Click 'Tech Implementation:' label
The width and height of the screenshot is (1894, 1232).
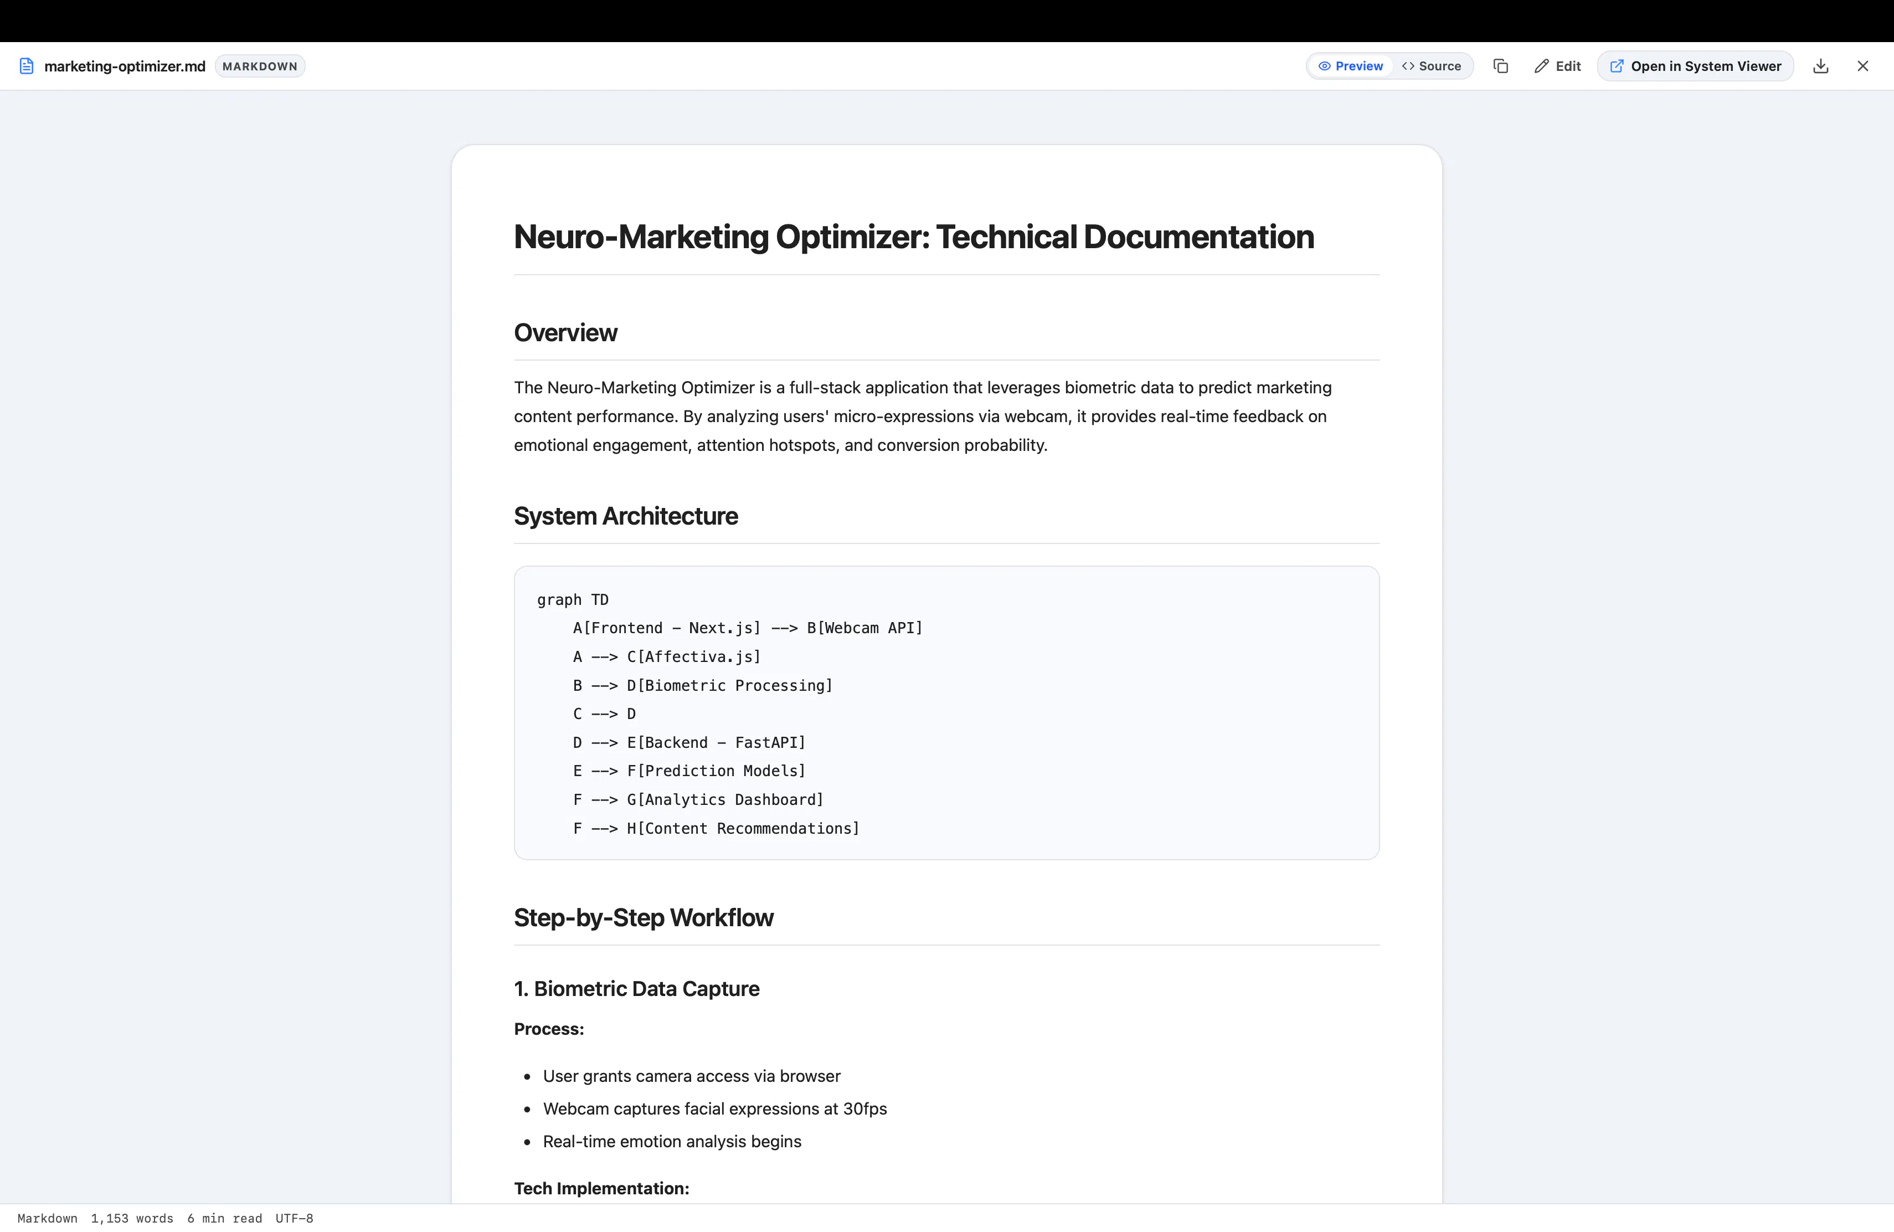point(601,1188)
